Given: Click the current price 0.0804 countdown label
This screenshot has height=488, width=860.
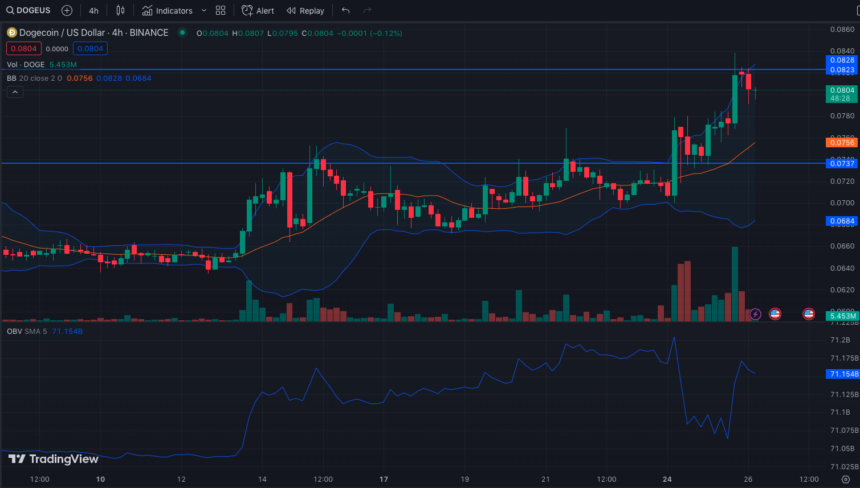Looking at the screenshot, I should click(842, 94).
